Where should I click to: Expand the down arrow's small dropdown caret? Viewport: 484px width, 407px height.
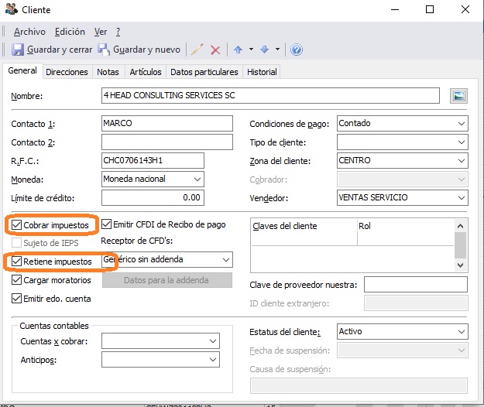point(277,50)
